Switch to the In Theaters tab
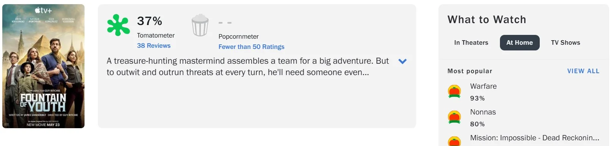 tap(471, 42)
